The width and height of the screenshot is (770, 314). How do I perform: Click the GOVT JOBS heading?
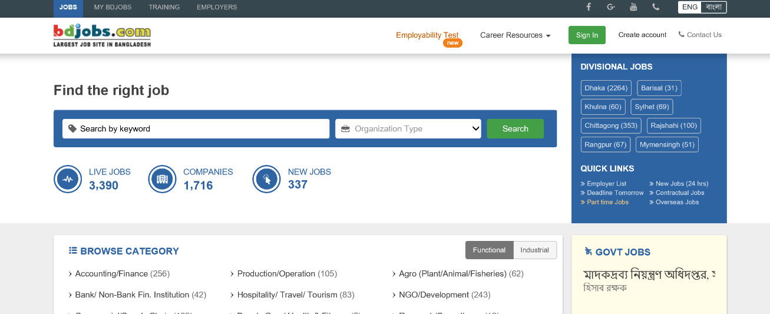click(x=617, y=252)
